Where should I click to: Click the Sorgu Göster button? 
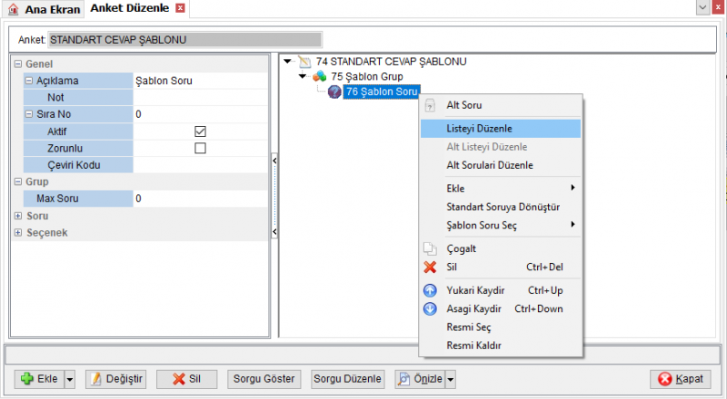[x=264, y=379]
